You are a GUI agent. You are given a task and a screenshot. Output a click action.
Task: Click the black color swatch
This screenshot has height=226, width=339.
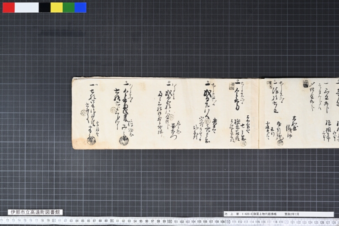[44, 8]
